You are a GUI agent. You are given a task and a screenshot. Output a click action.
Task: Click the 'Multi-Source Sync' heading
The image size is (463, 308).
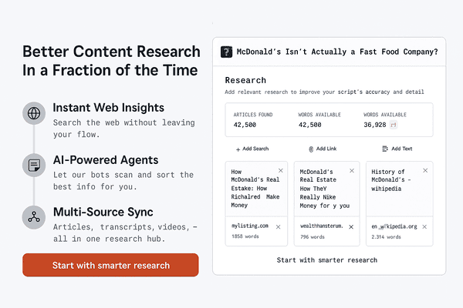point(103,211)
